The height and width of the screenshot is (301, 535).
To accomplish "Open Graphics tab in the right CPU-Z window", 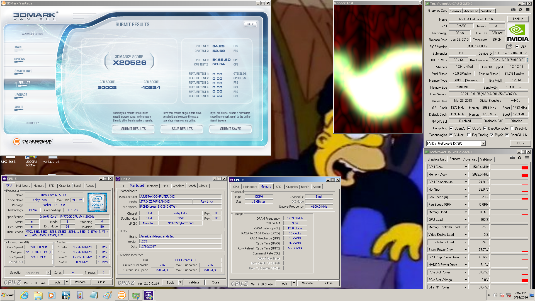I will 292,187.
